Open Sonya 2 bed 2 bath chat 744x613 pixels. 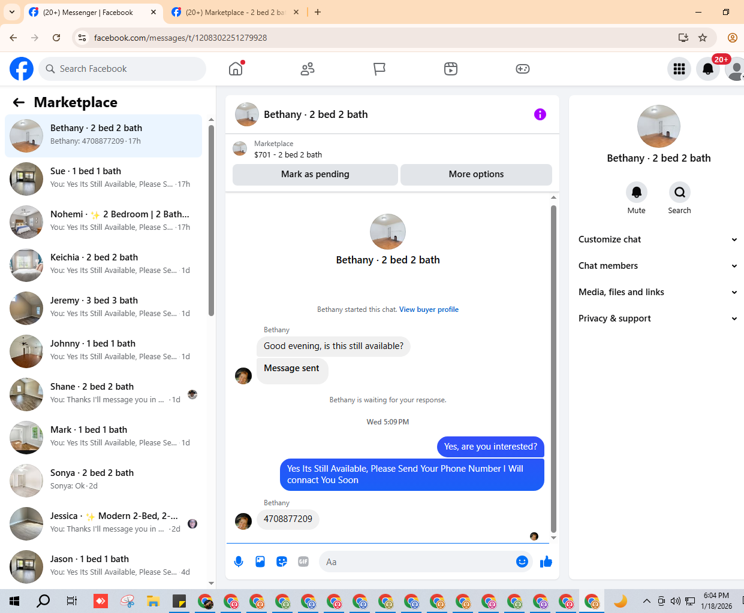[x=103, y=481]
